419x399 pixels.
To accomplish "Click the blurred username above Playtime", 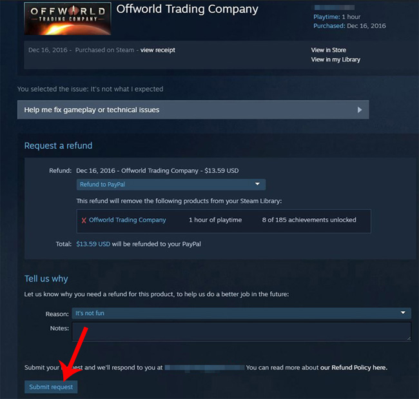I will point(335,8).
